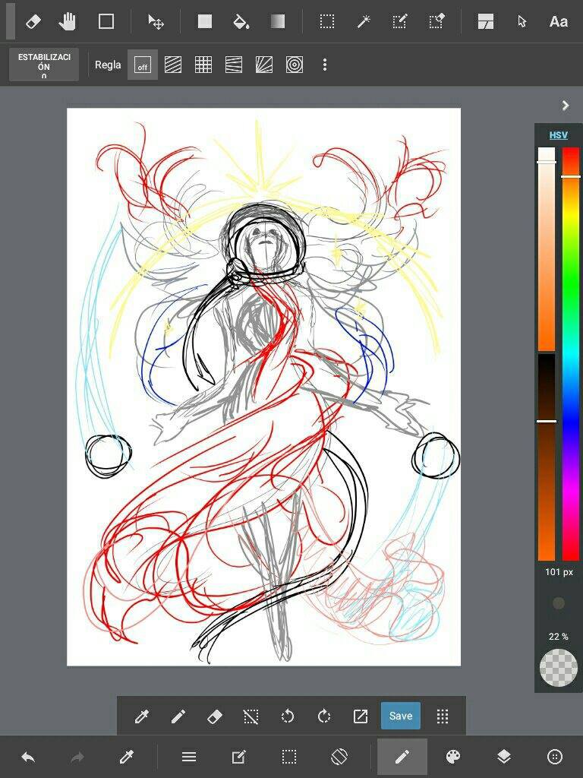583x778 pixels.
Task: Click the Save button
Action: click(x=400, y=716)
